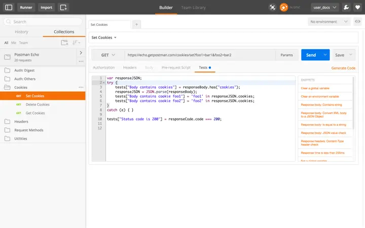Click the Generate Code link
Viewport: 365px width, 228px height.
click(x=343, y=68)
